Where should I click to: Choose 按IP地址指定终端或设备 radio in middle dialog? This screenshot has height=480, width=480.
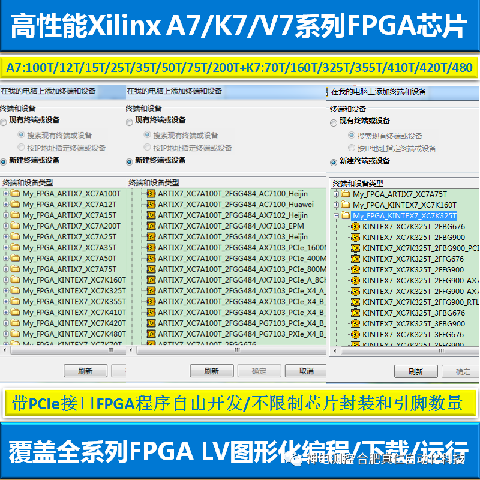pyautogui.click(x=147, y=147)
